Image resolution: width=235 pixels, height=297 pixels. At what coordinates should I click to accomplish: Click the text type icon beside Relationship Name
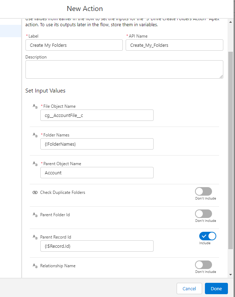click(35, 266)
